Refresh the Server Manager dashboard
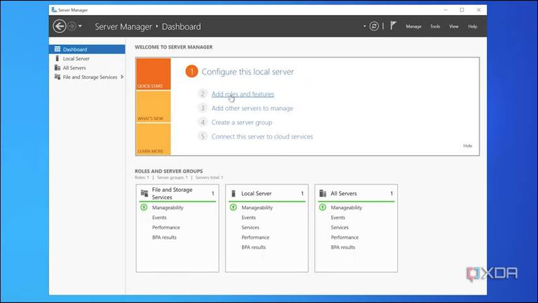This screenshot has width=538, height=303. coord(374,26)
